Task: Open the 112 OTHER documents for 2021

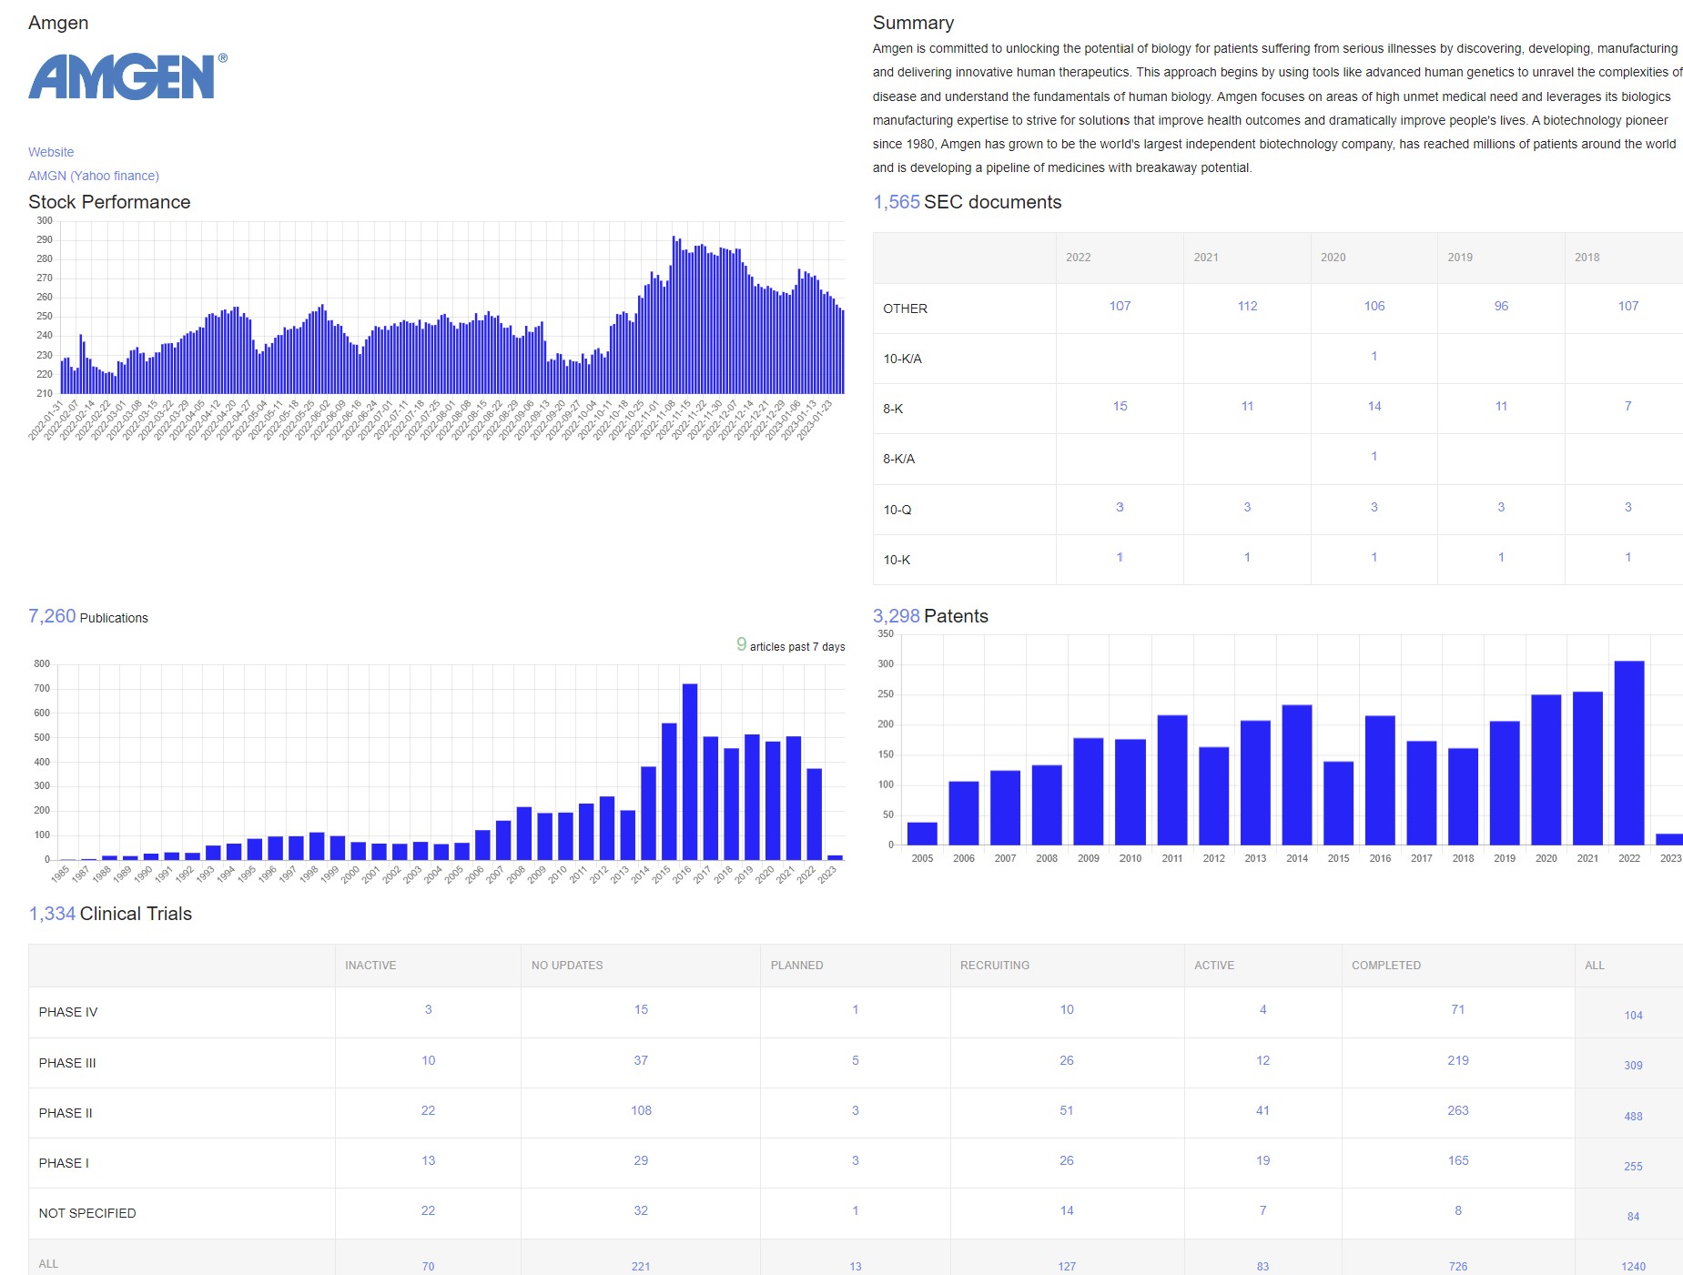Action: [1247, 306]
